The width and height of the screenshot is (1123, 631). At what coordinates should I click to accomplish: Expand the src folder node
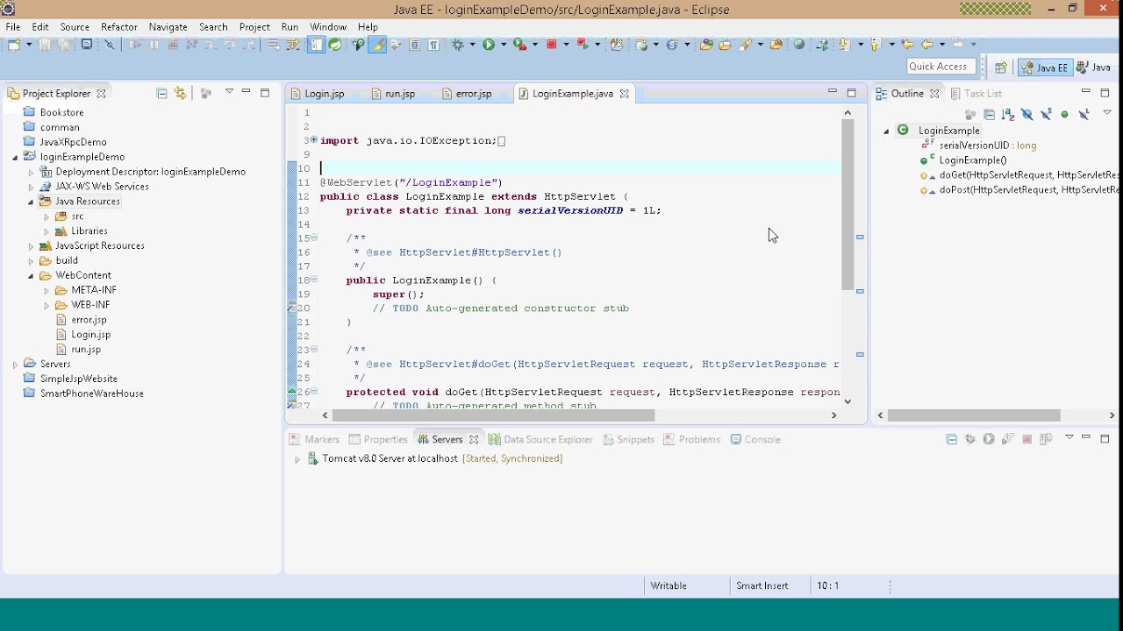(46, 216)
